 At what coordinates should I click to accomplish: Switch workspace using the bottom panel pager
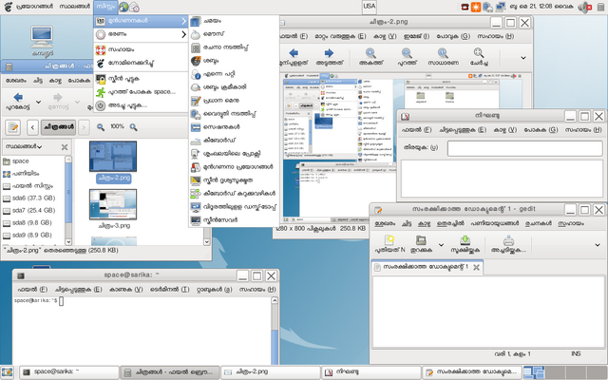565,372
